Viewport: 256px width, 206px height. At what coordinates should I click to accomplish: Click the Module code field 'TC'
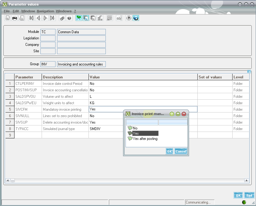pyautogui.click(x=48, y=32)
